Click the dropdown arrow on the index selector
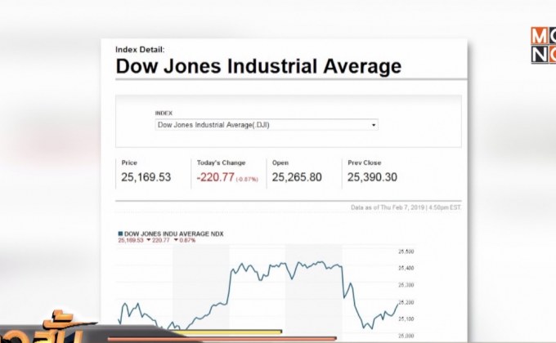Image resolution: width=556 pixels, height=343 pixels. coord(374,125)
